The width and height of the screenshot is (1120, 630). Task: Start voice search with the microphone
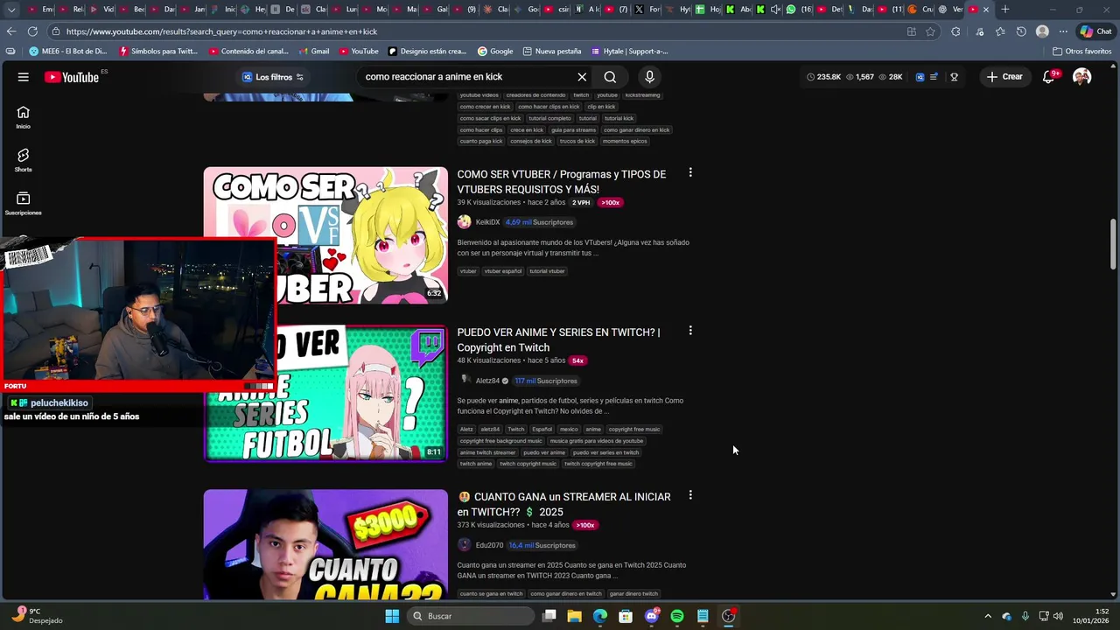649,77
